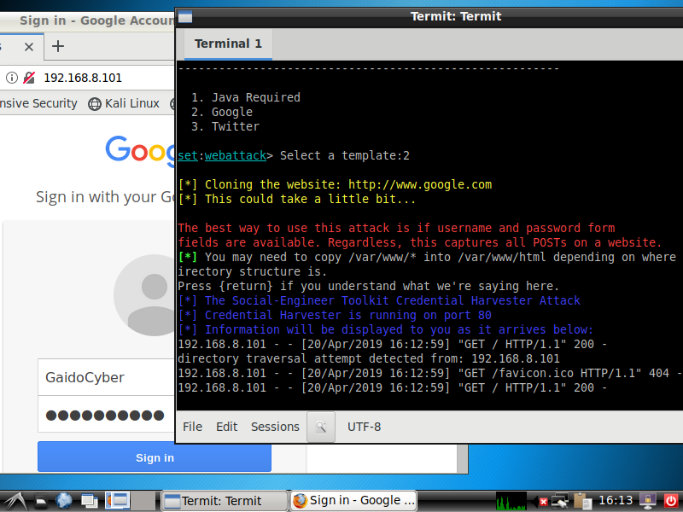
Task: Open the clipboard manager tray icon
Action: 583,501
